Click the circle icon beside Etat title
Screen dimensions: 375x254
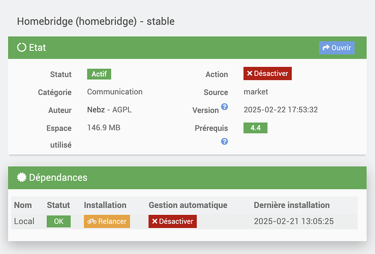(22, 48)
